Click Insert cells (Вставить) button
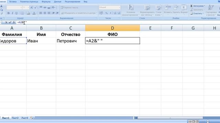 click(168, 10)
